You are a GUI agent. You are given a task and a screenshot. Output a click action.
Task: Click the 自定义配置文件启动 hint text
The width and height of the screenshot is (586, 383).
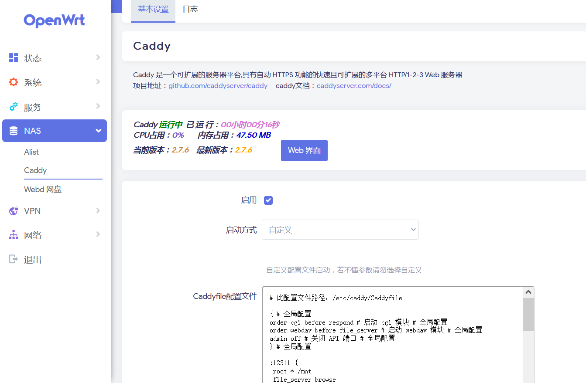tap(344, 270)
